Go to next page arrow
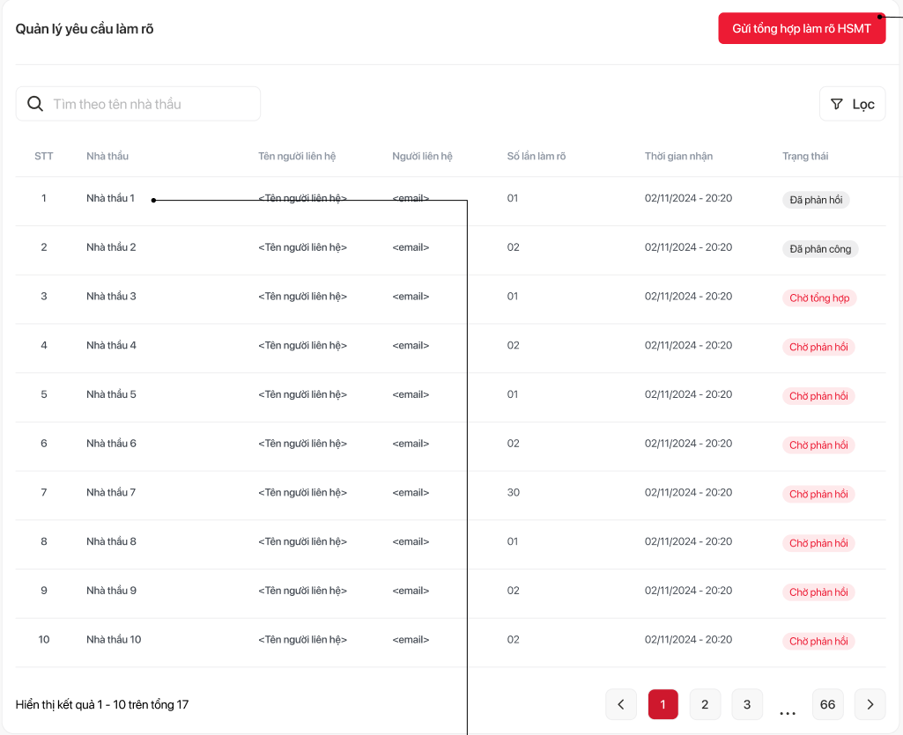The height and width of the screenshot is (735, 903). [870, 704]
